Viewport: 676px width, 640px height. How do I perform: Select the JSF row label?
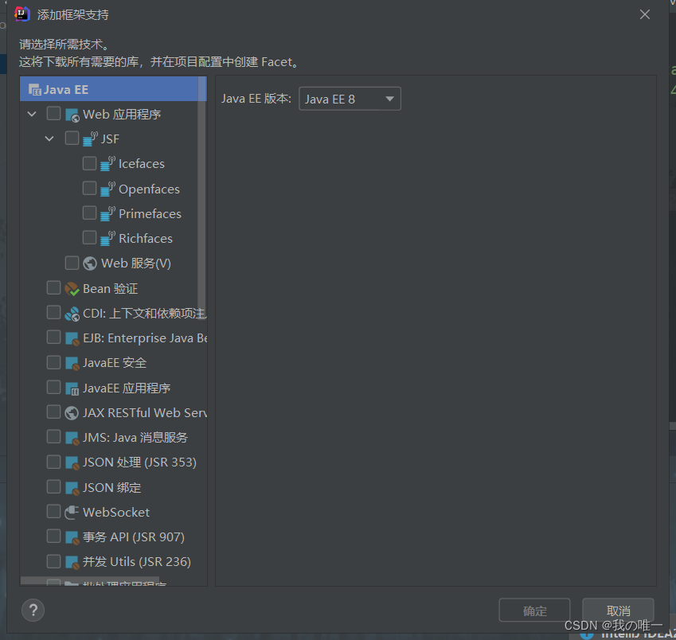click(x=110, y=139)
